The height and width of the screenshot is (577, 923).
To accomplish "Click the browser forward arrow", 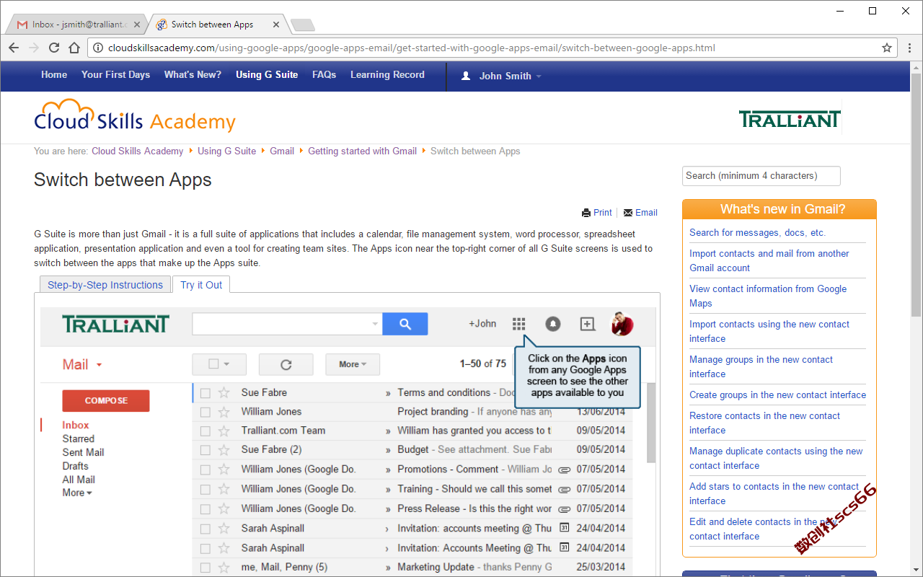I will pyautogui.click(x=34, y=48).
